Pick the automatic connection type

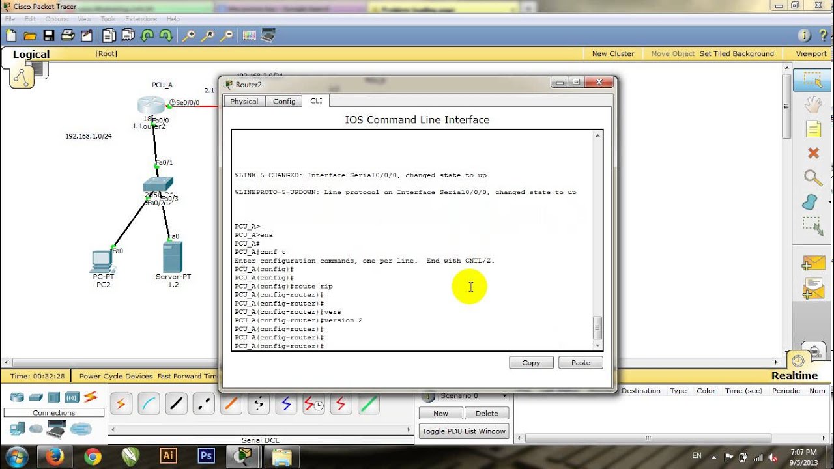[121, 404]
